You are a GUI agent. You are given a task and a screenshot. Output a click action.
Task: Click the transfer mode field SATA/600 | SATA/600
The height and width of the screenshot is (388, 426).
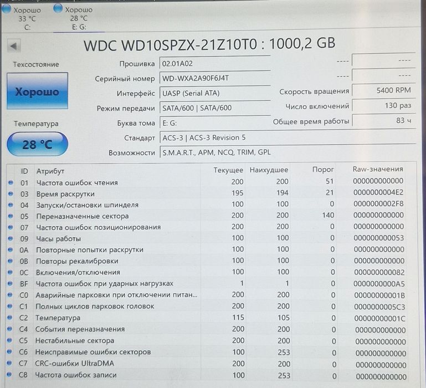pyautogui.click(x=214, y=108)
